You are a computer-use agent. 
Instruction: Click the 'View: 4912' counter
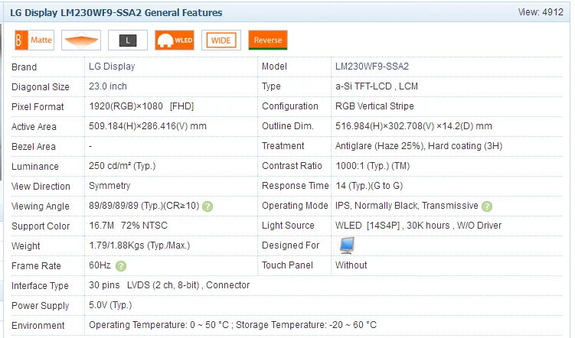pyautogui.click(x=541, y=12)
